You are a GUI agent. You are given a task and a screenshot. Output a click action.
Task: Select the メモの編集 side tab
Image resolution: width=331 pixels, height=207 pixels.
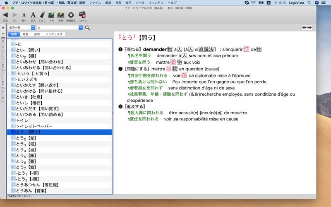(3, 79)
